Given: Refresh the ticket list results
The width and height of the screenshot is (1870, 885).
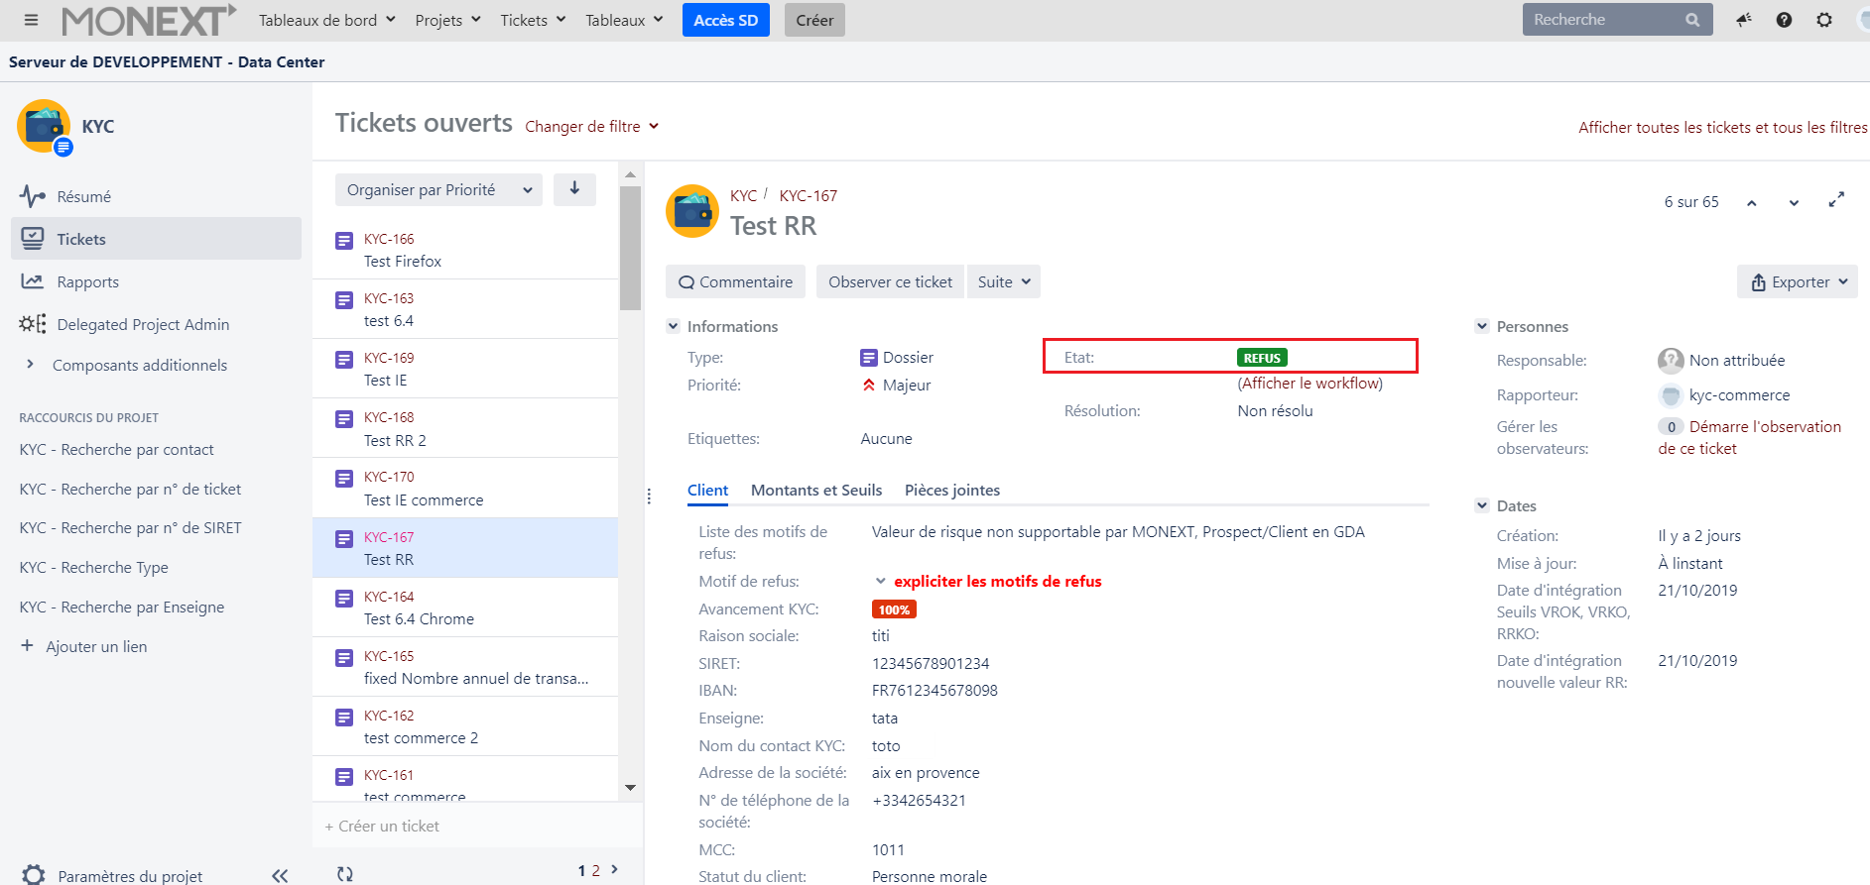Looking at the screenshot, I should tap(344, 873).
